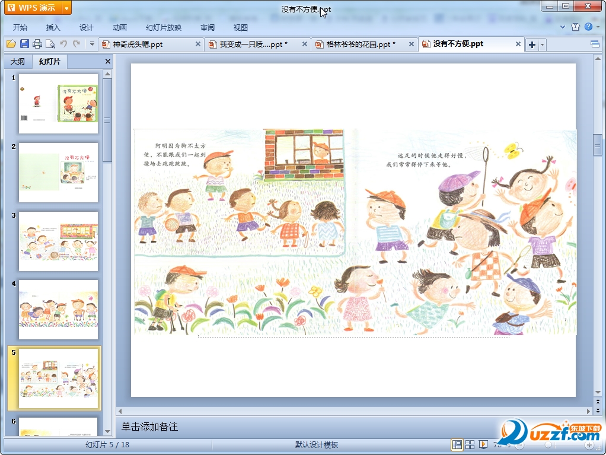Screen dimensions: 606x455
Task: Open the dropdown next to the new tab button
Action: (x=542, y=44)
